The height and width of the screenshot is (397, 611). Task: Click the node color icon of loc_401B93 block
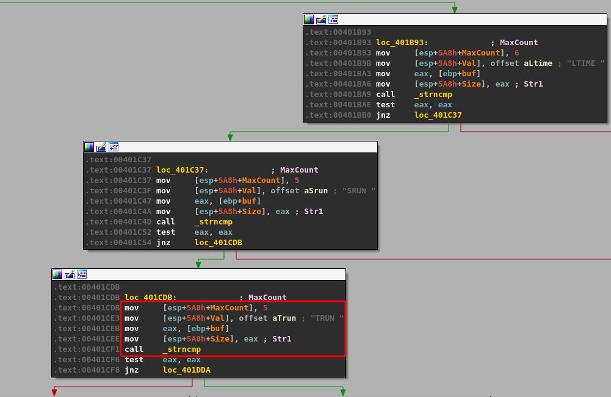click(x=309, y=20)
